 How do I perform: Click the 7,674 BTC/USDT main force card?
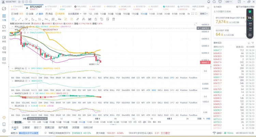point(230,19)
